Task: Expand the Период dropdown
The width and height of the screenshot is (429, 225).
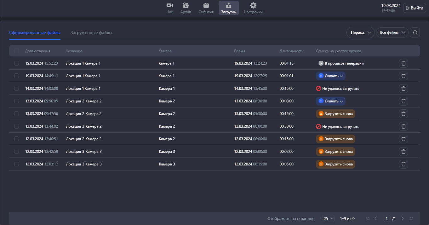Action: tap(360, 32)
